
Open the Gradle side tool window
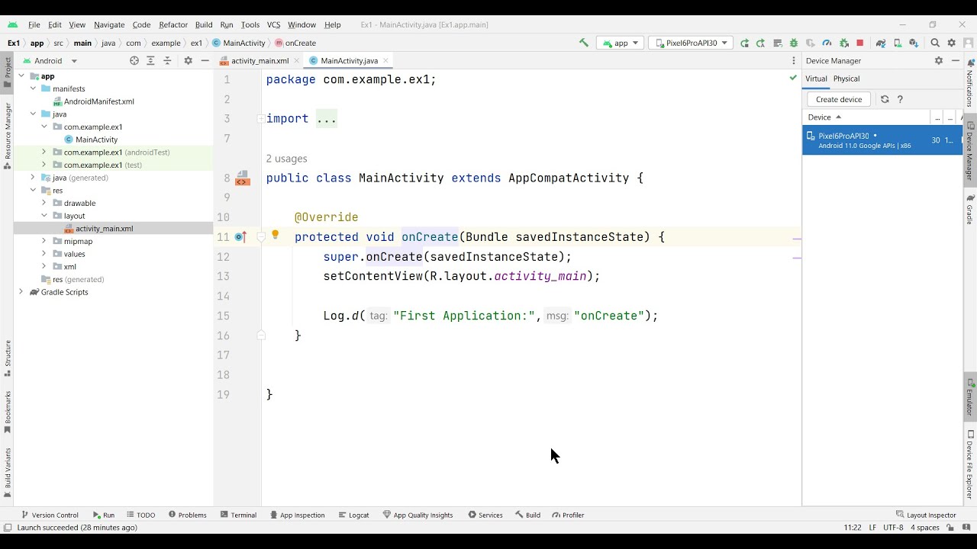coord(970,209)
